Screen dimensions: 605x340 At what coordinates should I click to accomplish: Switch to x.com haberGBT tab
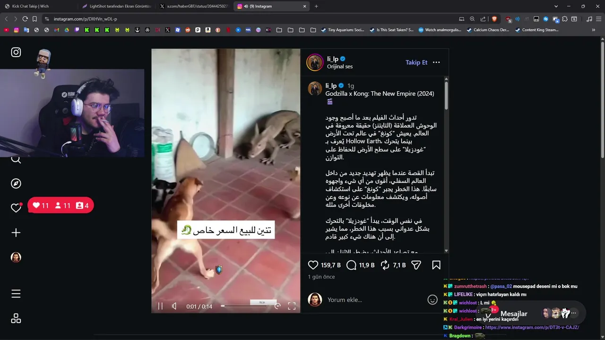click(194, 6)
